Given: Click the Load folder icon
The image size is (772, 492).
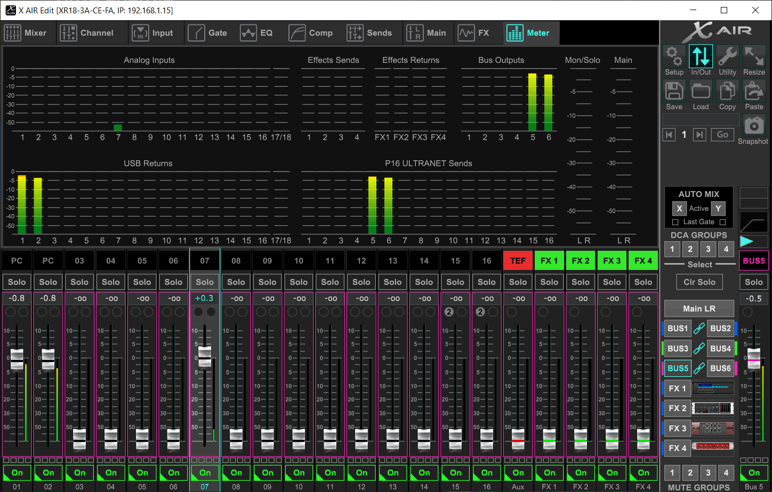Looking at the screenshot, I should tap(701, 91).
